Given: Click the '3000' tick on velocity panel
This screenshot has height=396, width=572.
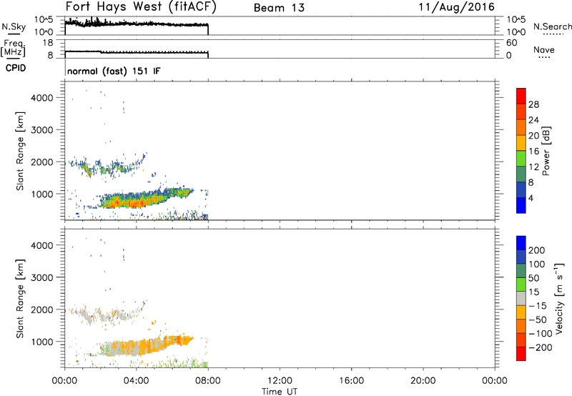Looking at the screenshot, I should pyautogui.click(x=42, y=277).
